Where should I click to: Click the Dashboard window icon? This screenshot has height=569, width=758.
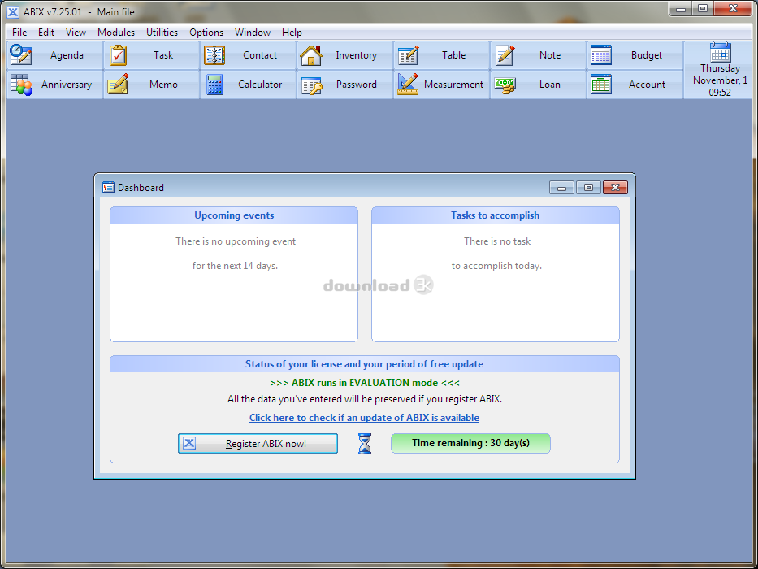pyautogui.click(x=108, y=187)
